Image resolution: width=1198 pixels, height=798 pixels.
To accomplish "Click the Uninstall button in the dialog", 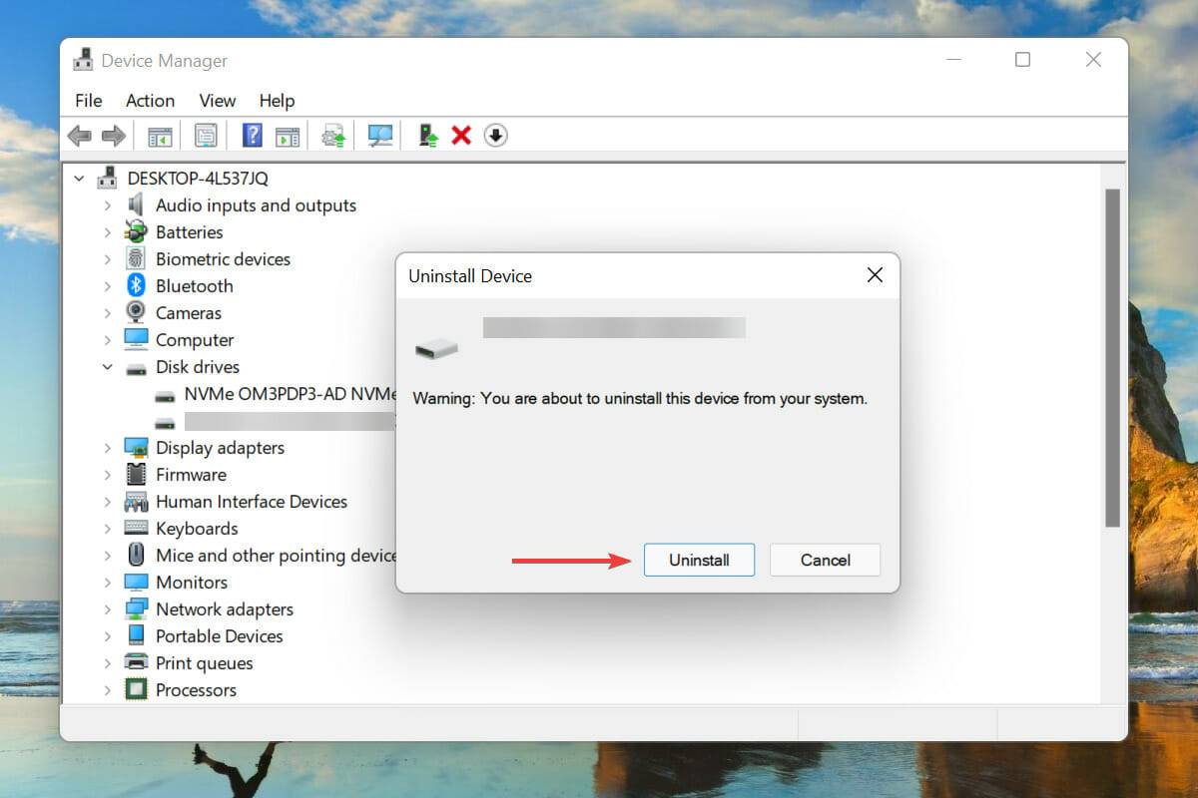I will click(699, 560).
